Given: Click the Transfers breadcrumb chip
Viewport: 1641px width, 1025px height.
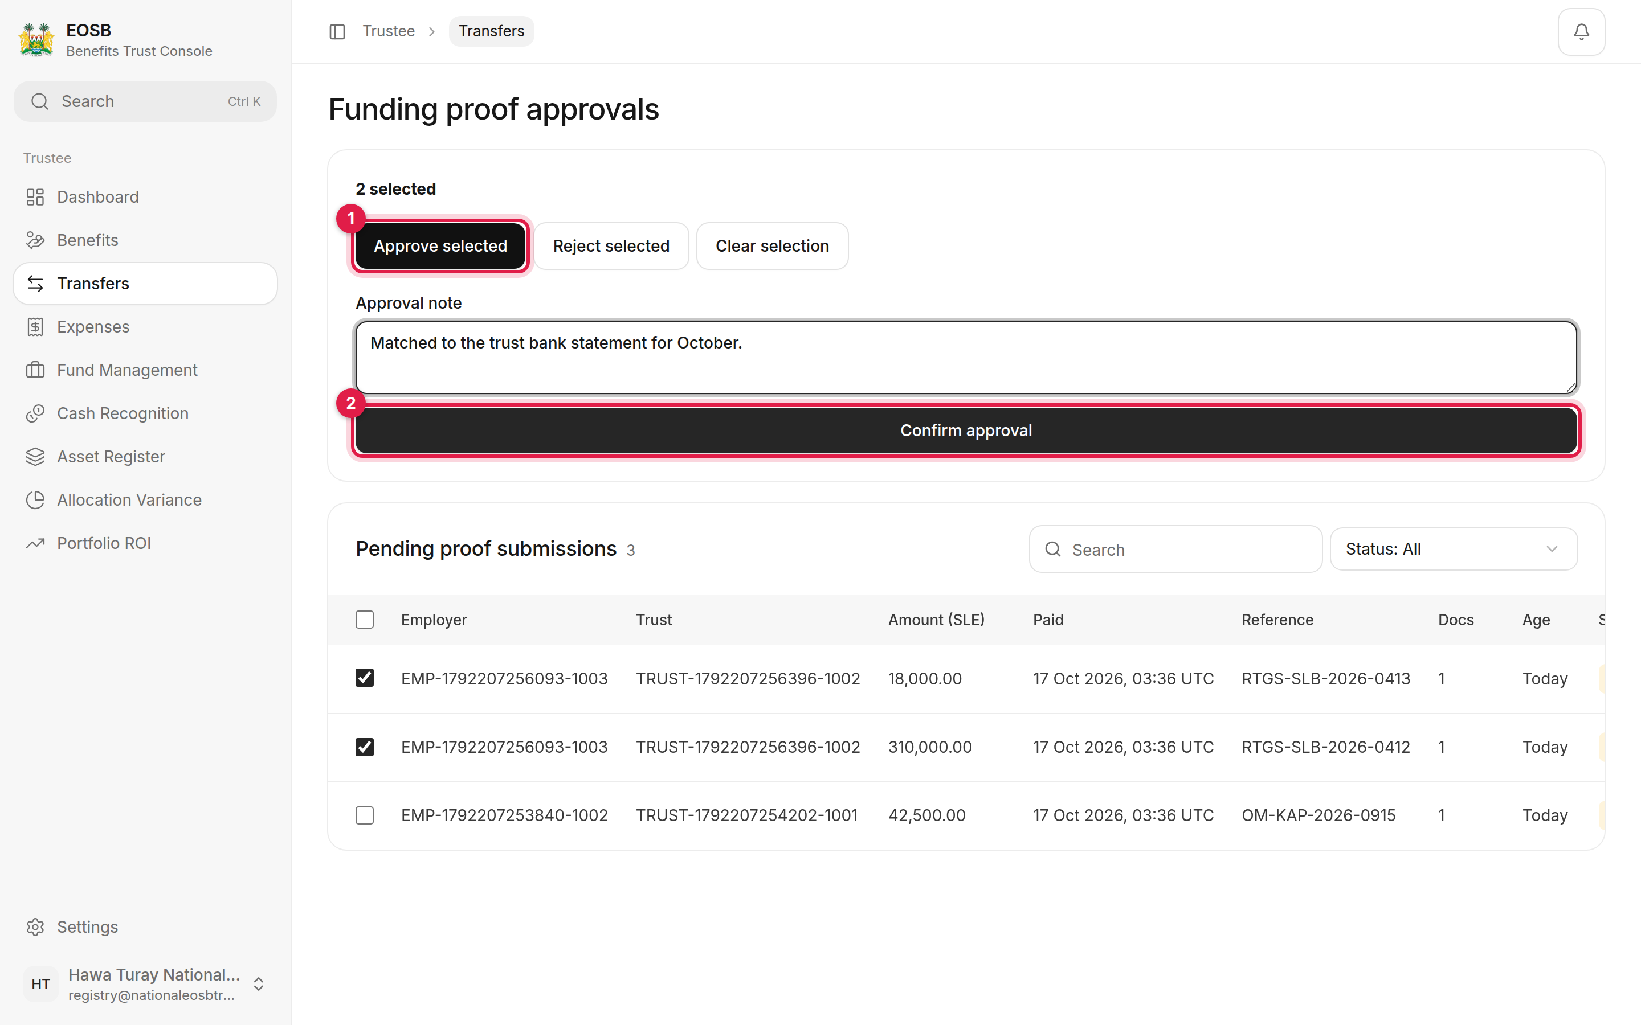Looking at the screenshot, I should (491, 31).
